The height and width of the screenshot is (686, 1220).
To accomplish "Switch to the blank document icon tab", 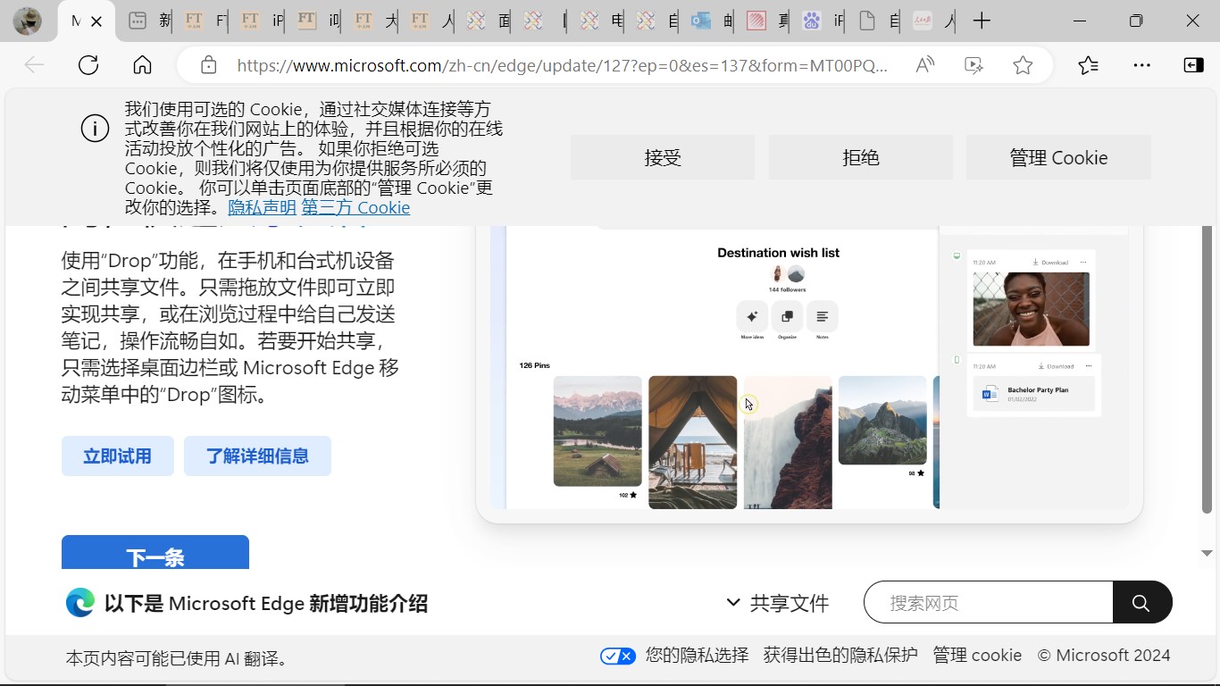I will (880, 21).
